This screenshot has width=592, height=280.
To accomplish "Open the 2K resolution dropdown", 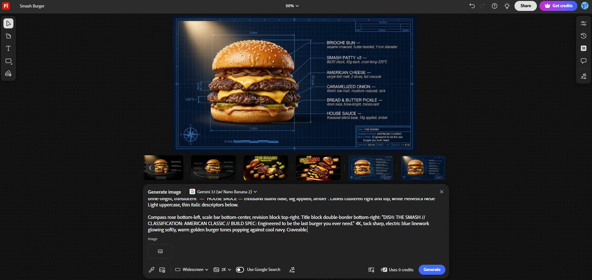I will coord(222,270).
